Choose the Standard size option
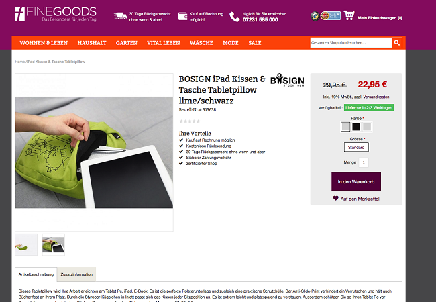436x302 pixels. [356, 148]
